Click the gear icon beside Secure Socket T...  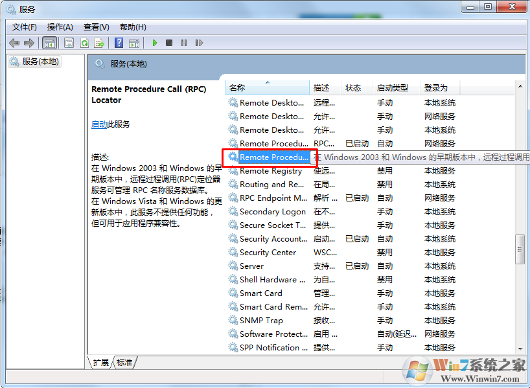pyautogui.click(x=233, y=225)
